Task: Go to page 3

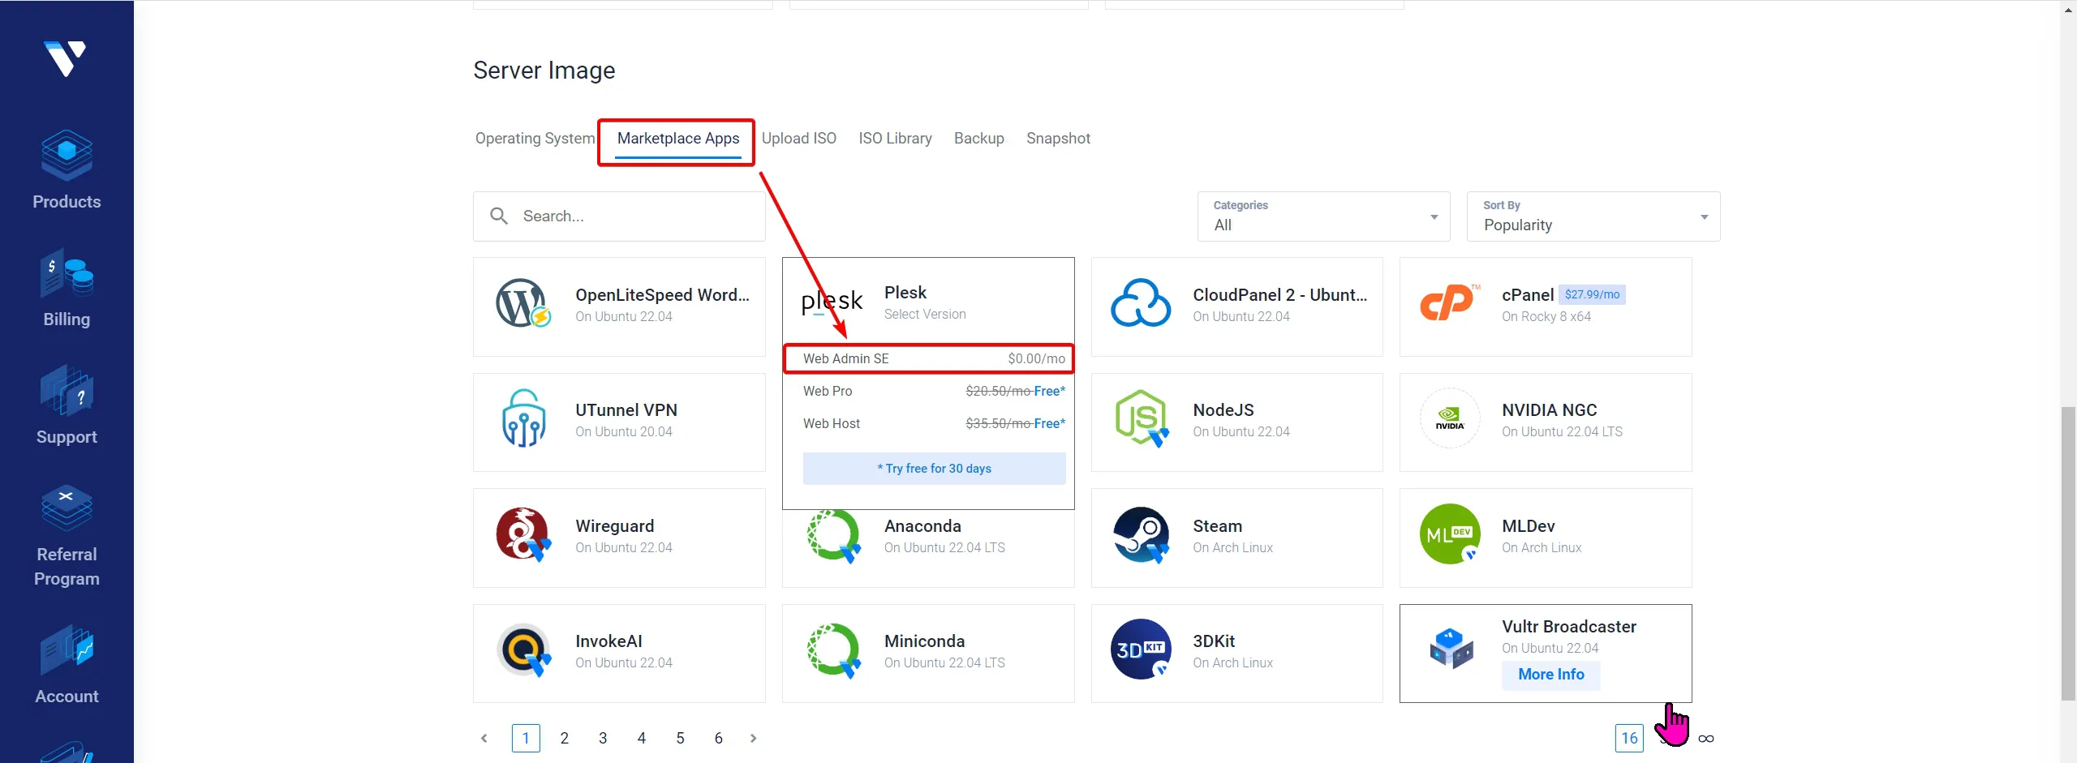Action: (x=603, y=738)
